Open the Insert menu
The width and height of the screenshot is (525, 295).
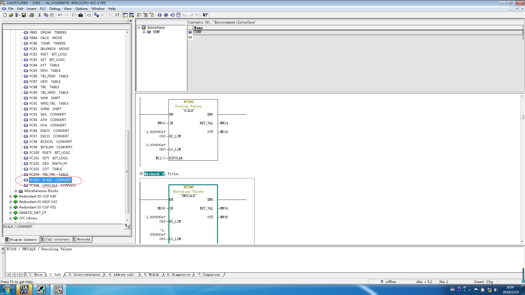tap(32, 9)
